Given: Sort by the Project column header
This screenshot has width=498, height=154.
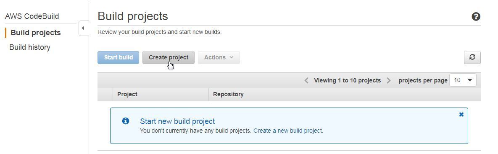Looking at the screenshot, I should click(127, 94).
